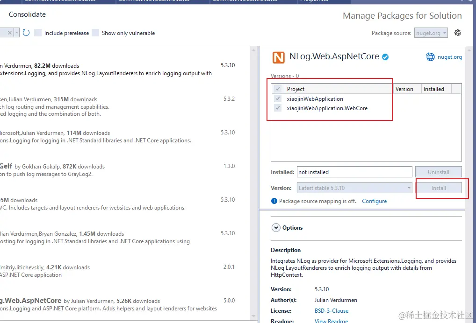The image size is (476, 323).
Task: Uncheck the xiaojinWebApplication project checkbox
Action: [278, 98]
